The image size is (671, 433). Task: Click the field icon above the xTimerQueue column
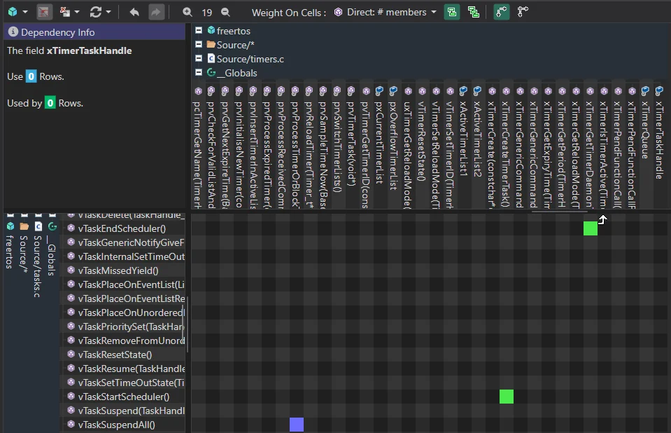click(645, 90)
